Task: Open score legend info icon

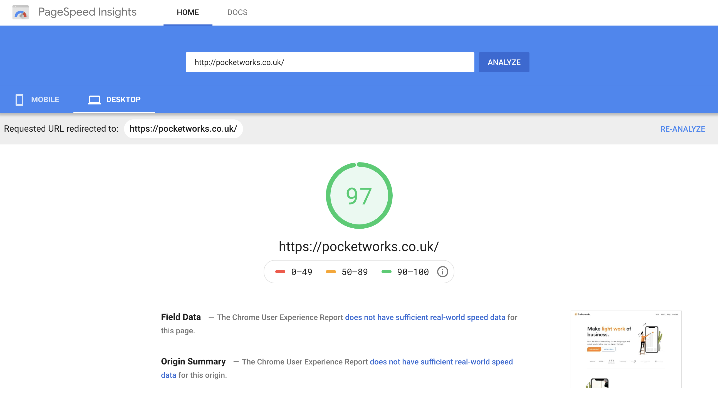Action: (x=442, y=272)
